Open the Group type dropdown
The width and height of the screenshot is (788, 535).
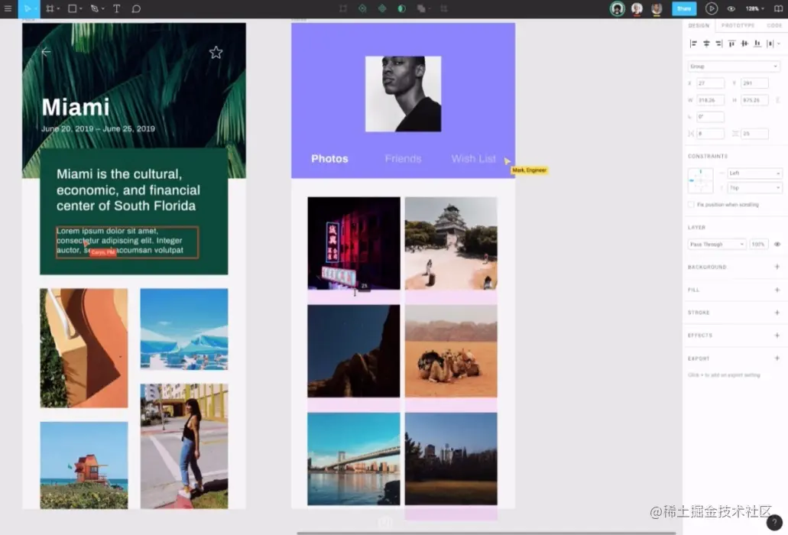click(x=734, y=66)
